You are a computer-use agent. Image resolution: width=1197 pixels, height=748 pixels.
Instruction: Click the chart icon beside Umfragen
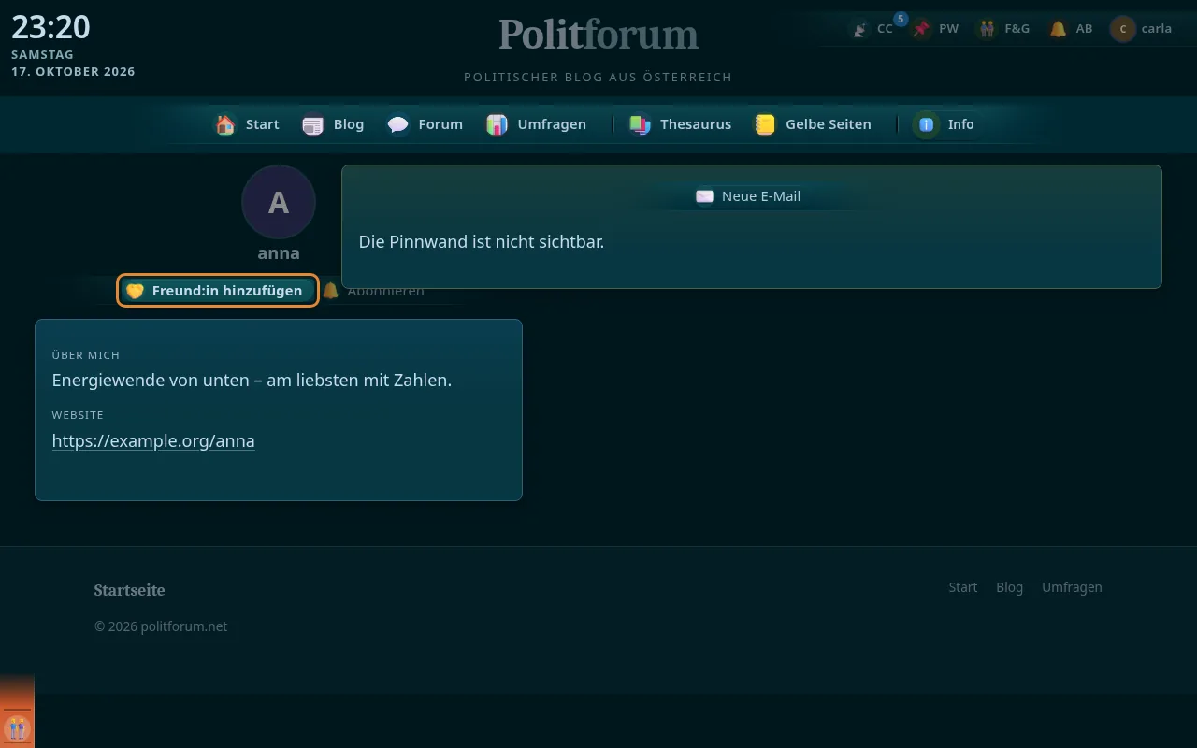click(498, 124)
